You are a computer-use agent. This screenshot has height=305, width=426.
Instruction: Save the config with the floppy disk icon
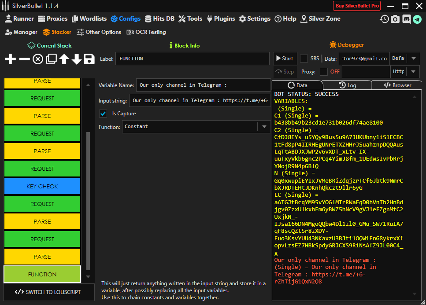click(x=89, y=59)
